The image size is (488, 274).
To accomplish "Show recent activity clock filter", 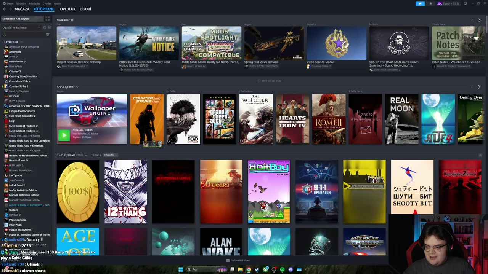I will point(44,27).
